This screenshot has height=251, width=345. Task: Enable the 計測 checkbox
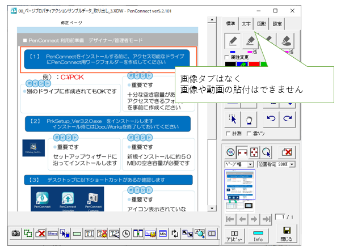pos(228,134)
